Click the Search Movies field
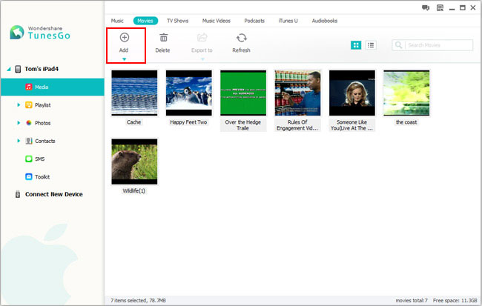Screen dimensions: 482x306 pos(432,45)
